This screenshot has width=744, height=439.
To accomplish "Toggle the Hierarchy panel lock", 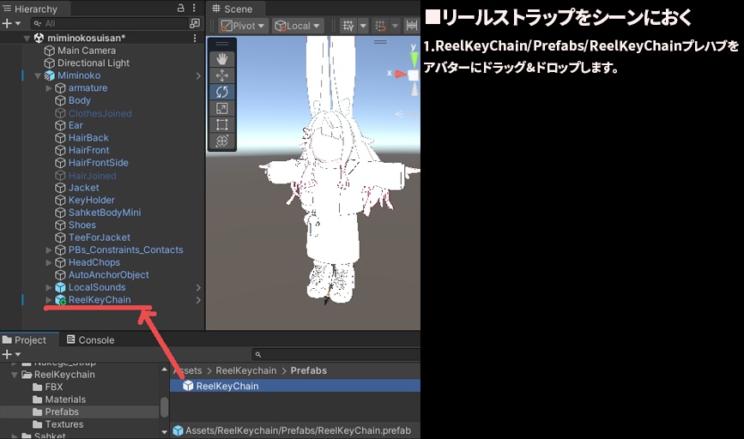I will coord(181,8).
